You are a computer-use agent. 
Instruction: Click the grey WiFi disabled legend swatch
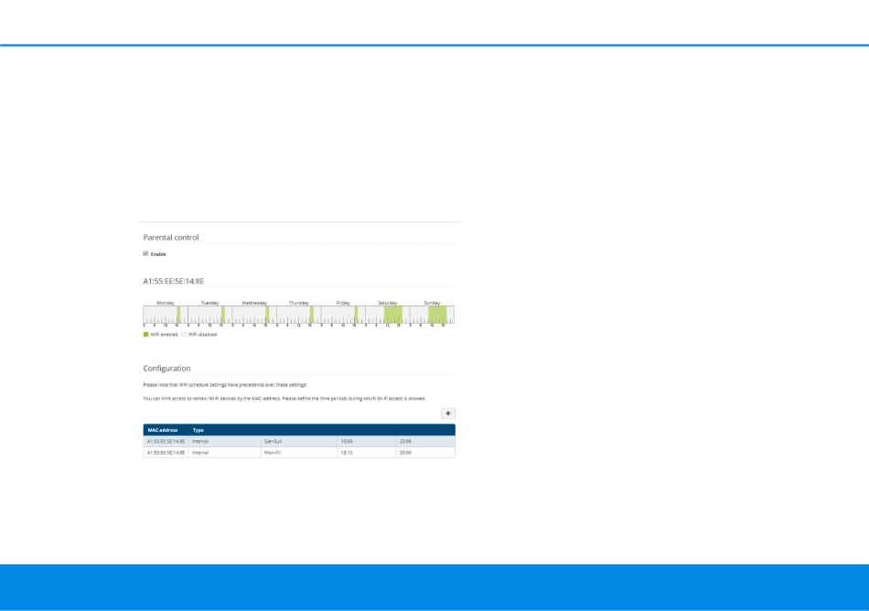coord(184,335)
